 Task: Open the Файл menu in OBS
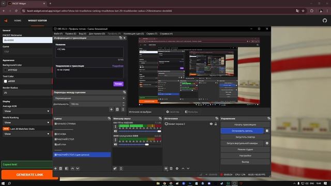click(x=58, y=34)
